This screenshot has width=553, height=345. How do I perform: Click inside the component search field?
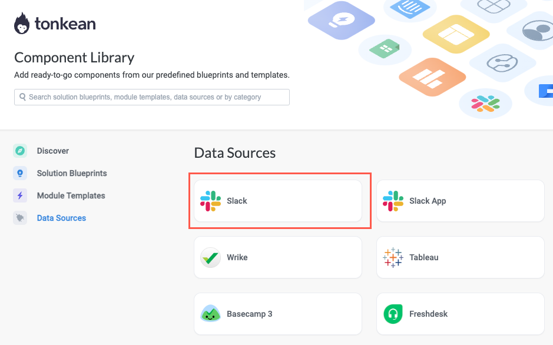click(151, 97)
